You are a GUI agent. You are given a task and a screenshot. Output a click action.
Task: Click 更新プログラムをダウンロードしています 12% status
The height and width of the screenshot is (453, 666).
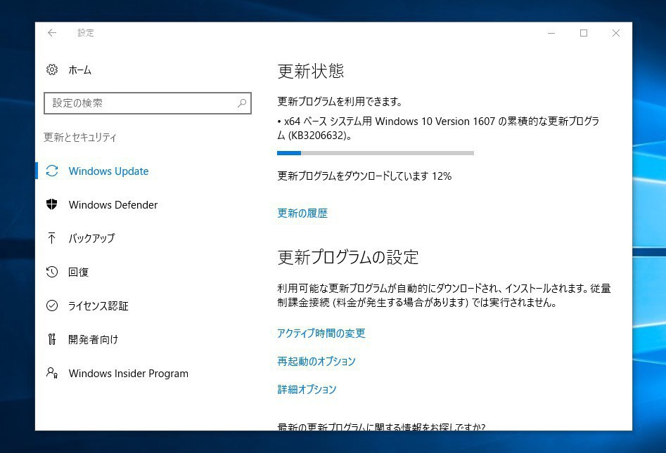(x=364, y=176)
